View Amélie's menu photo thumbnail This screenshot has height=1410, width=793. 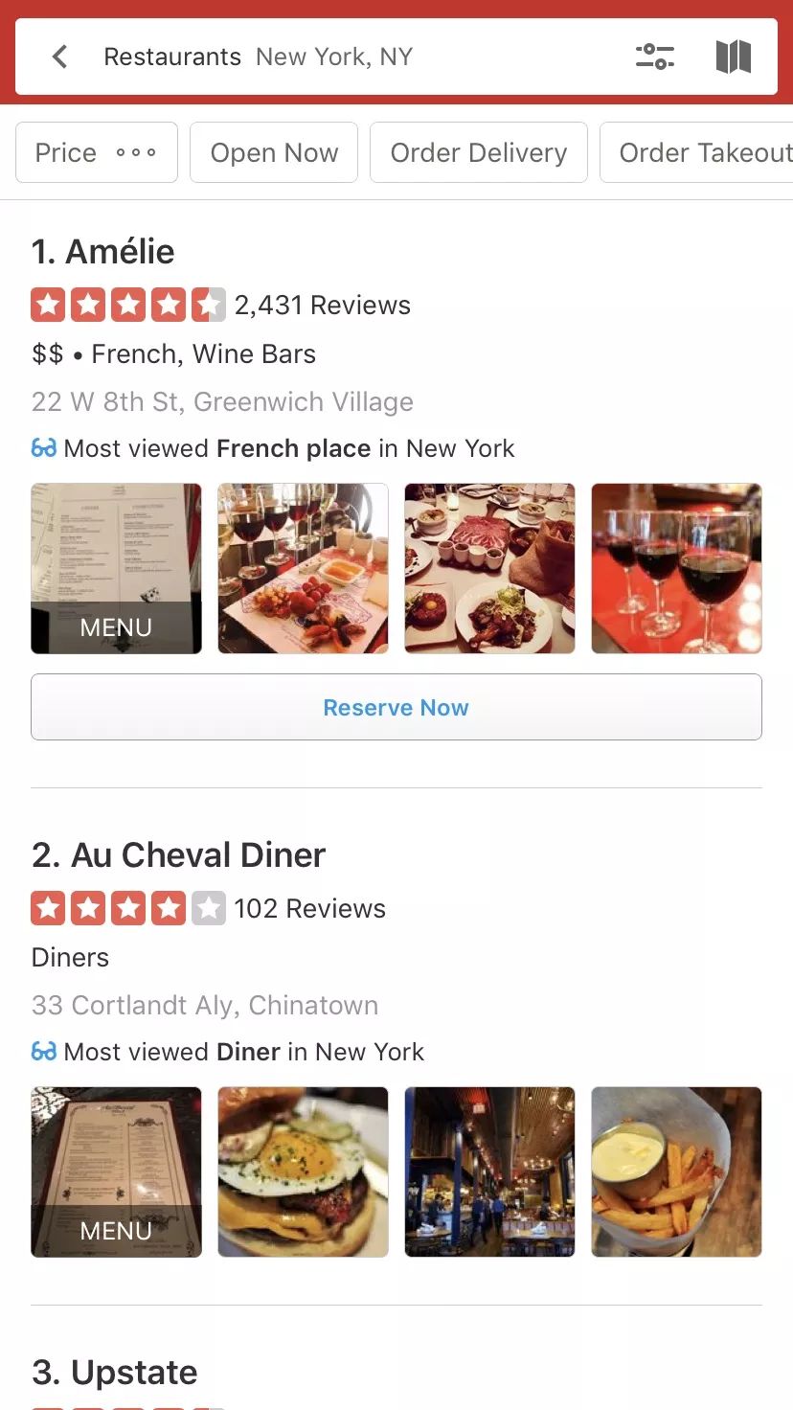[x=117, y=568]
